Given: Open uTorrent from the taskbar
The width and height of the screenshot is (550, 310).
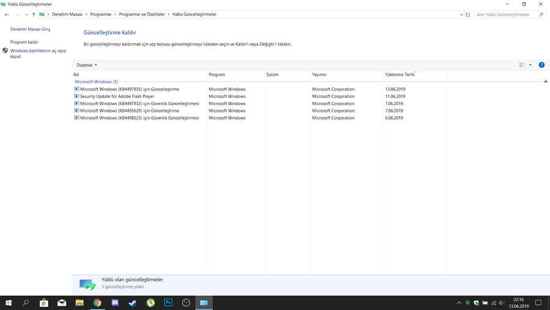Looking at the screenshot, I should pos(150,303).
